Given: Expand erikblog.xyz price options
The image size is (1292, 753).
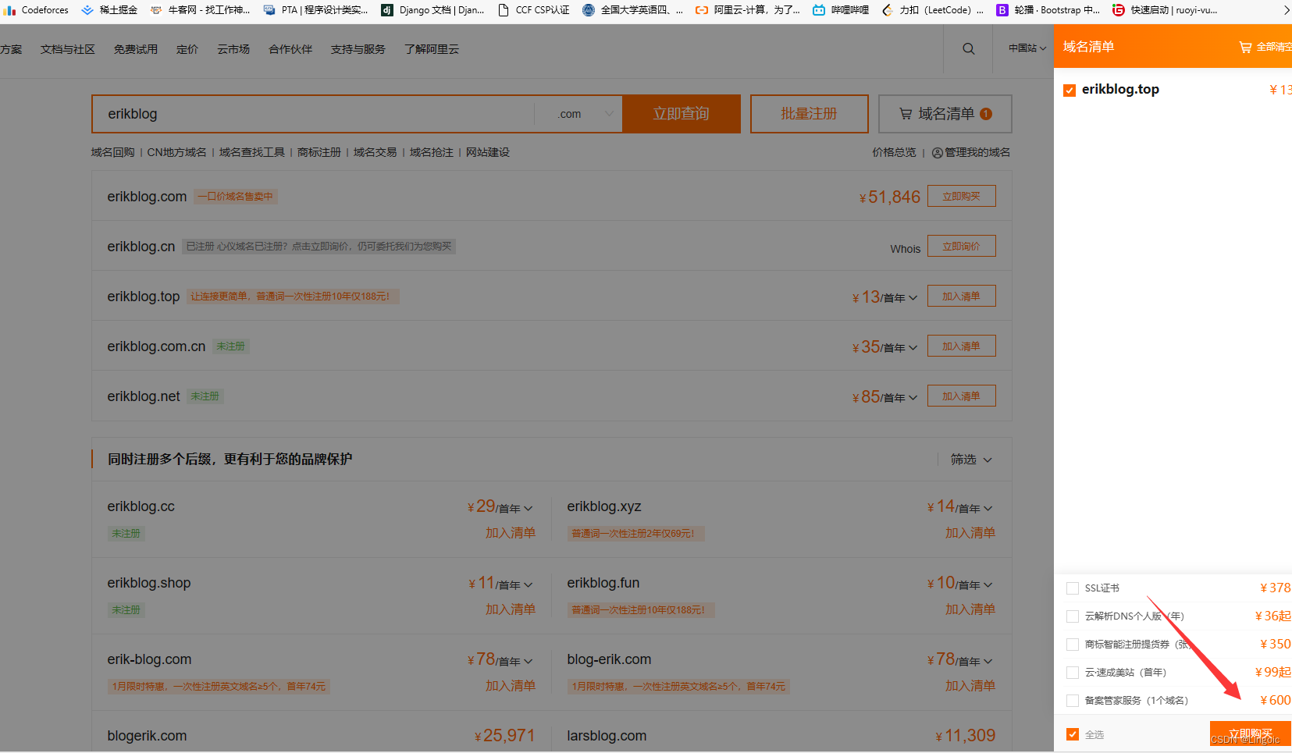Looking at the screenshot, I should pyautogui.click(x=988, y=509).
